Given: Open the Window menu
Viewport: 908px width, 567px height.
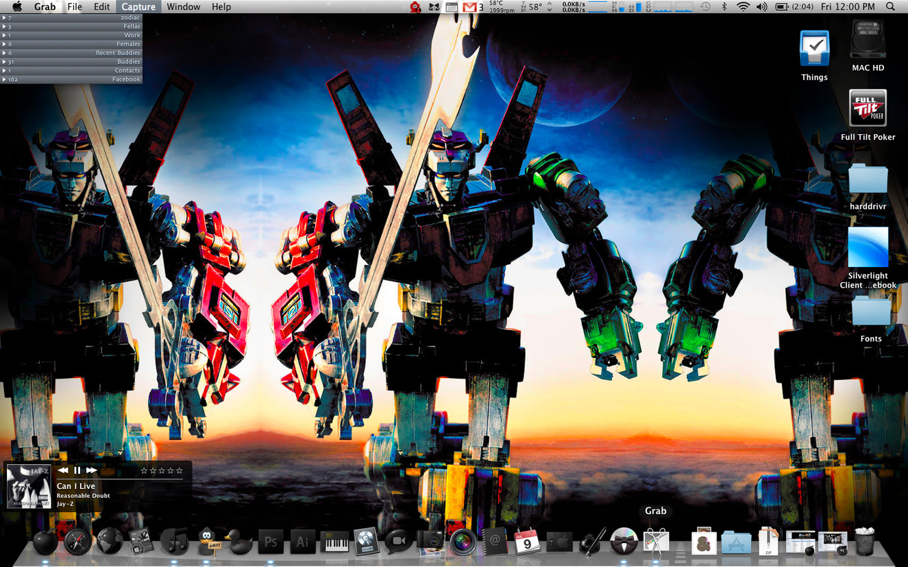Looking at the screenshot, I should click(184, 7).
